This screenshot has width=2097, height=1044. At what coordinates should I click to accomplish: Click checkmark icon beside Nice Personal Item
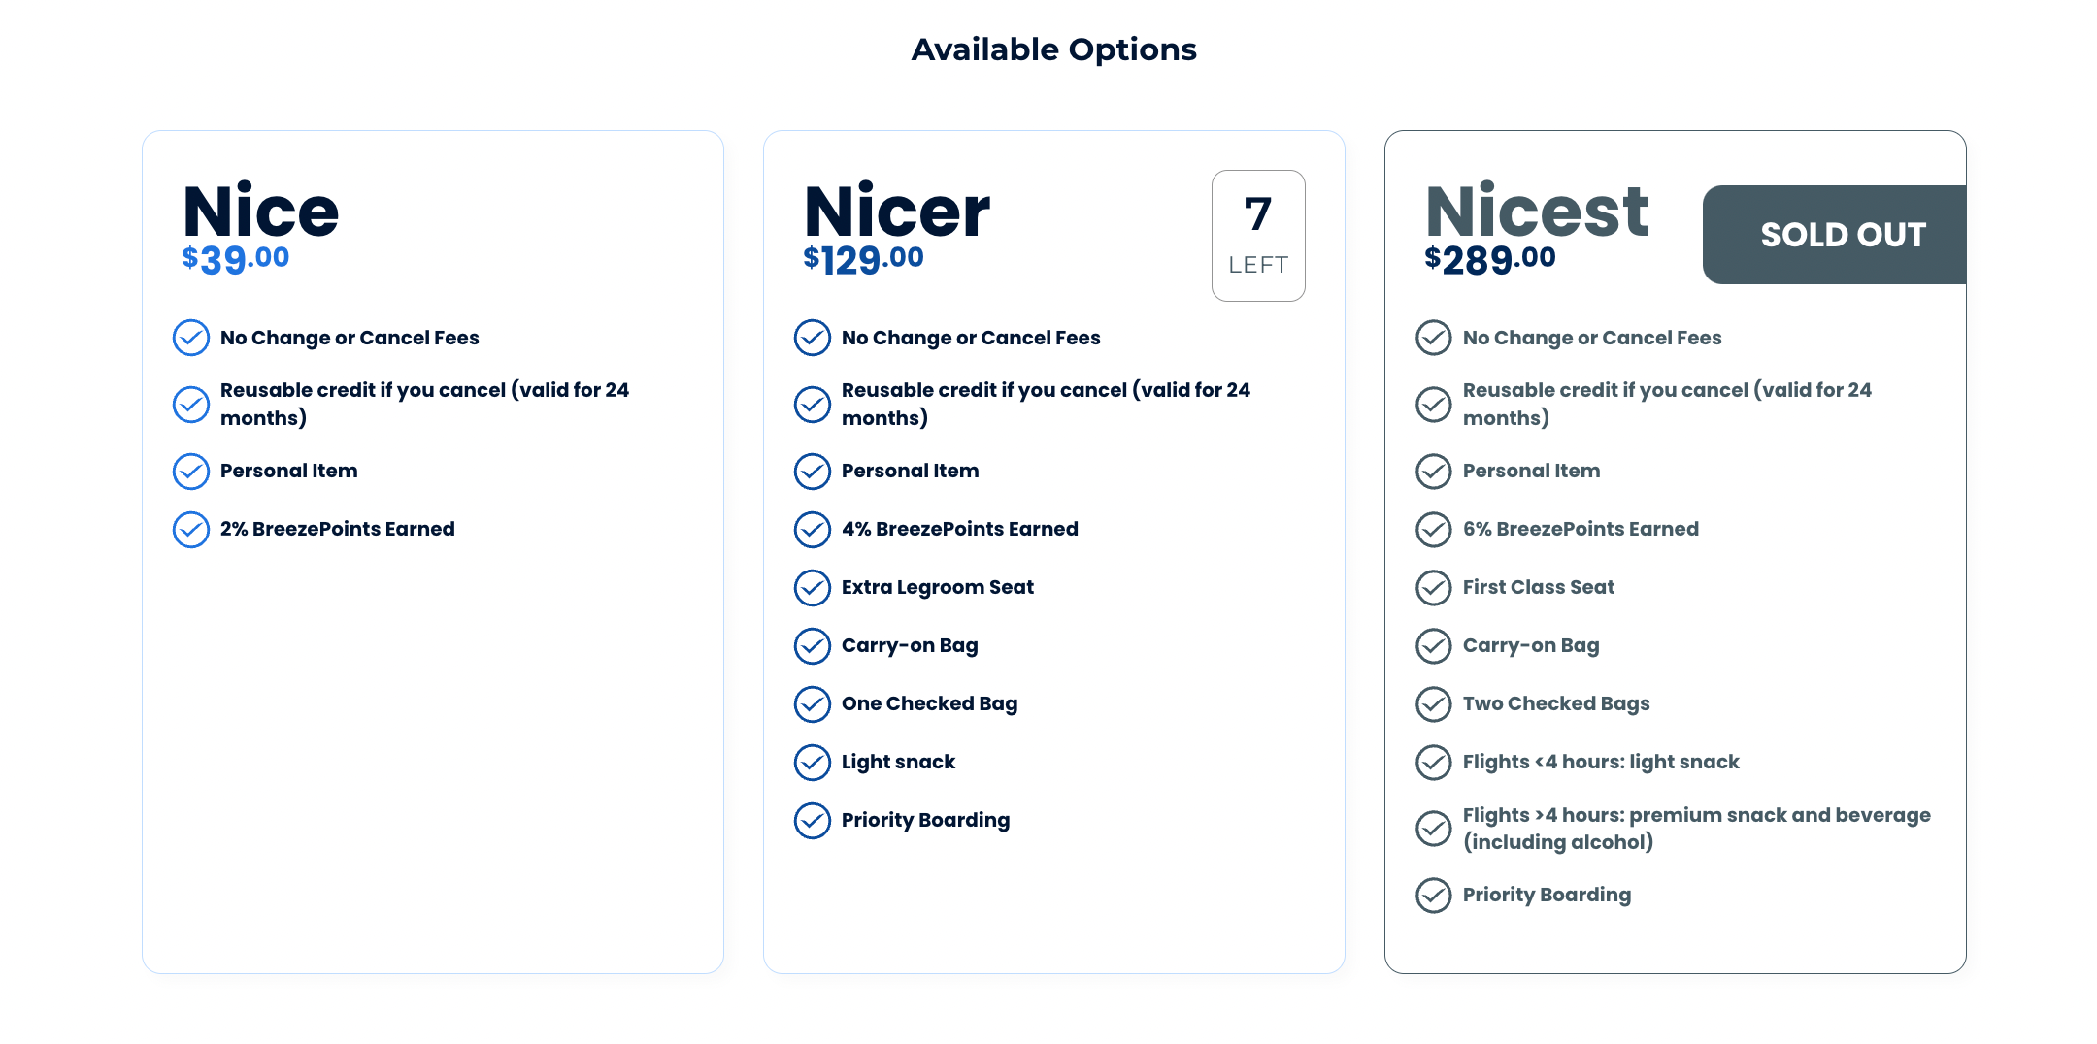(x=191, y=472)
